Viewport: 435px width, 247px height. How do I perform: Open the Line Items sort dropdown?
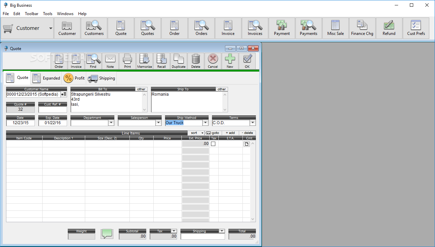(x=196, y=133)
